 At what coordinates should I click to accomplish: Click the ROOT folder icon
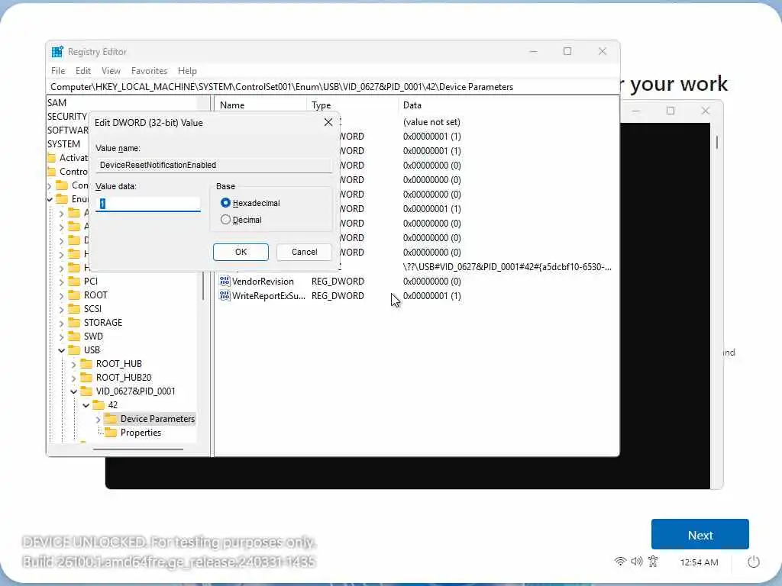[74, 295]
